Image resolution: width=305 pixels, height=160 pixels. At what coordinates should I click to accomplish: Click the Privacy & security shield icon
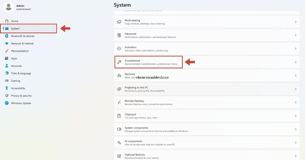(x=7, y=96)
